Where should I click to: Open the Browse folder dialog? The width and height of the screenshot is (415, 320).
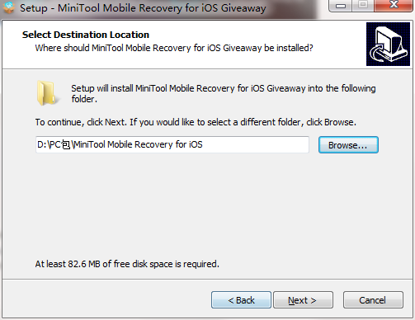tap(348, 145)
